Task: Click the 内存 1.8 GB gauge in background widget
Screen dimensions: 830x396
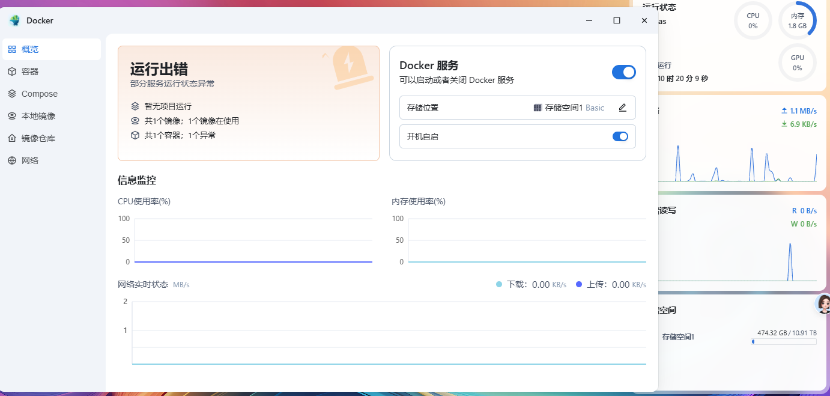Action: click(798, 21)
